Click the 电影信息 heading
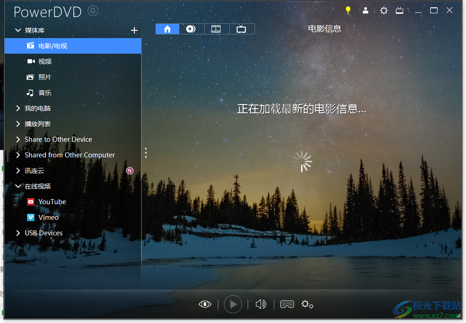Screen dimensions: 466x323 [325, 29]
